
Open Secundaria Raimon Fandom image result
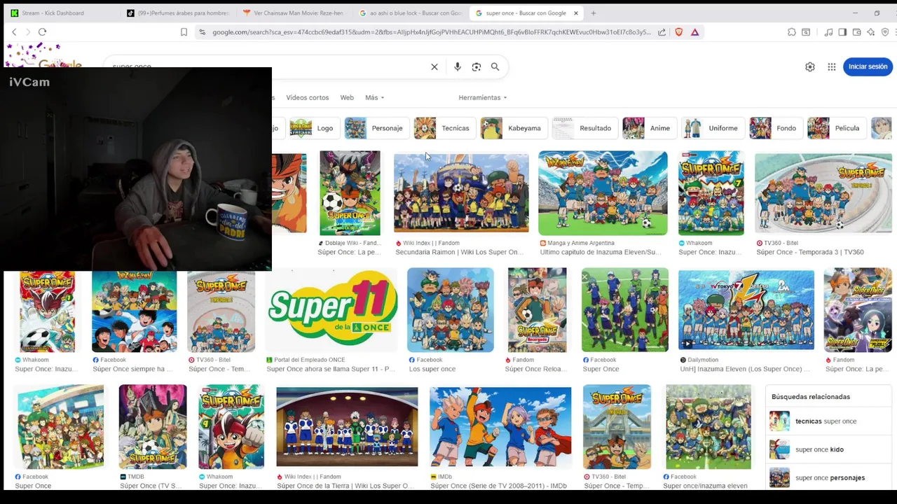461,192
